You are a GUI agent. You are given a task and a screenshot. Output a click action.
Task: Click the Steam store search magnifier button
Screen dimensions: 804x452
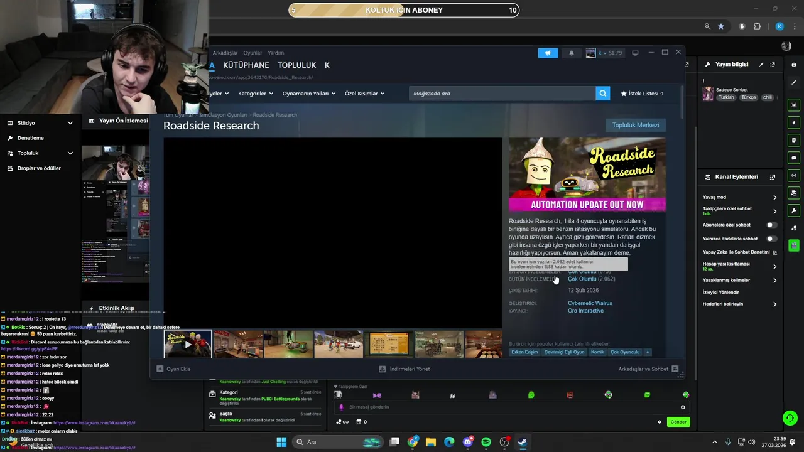[x=603, y=94]
